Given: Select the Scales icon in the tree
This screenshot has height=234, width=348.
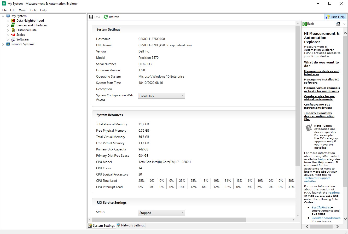Looking at the screenshot, I should point(13,35).
